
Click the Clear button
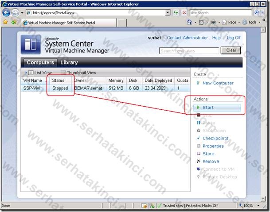coord(231,50)
